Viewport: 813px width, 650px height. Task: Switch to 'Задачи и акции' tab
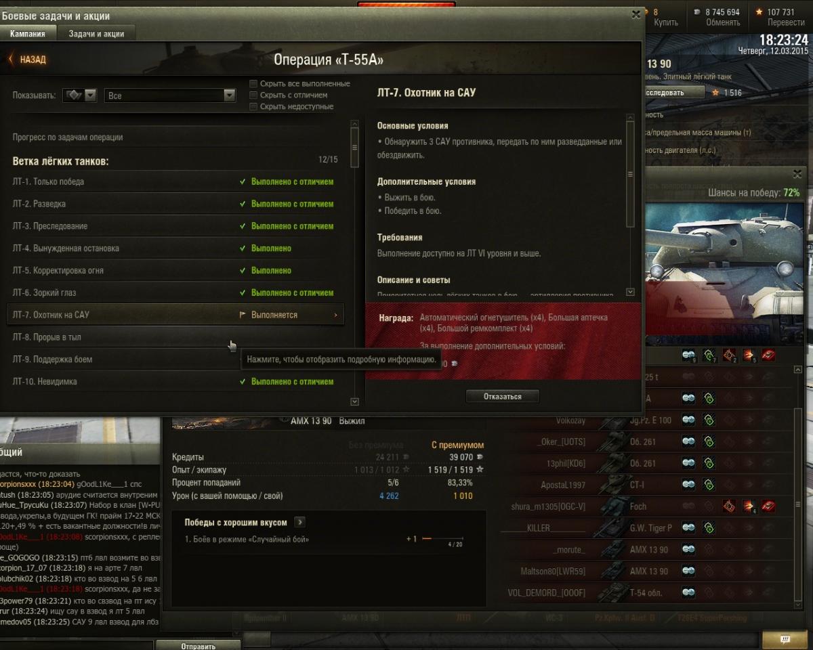pyautogui.click(x=96, y=34)
